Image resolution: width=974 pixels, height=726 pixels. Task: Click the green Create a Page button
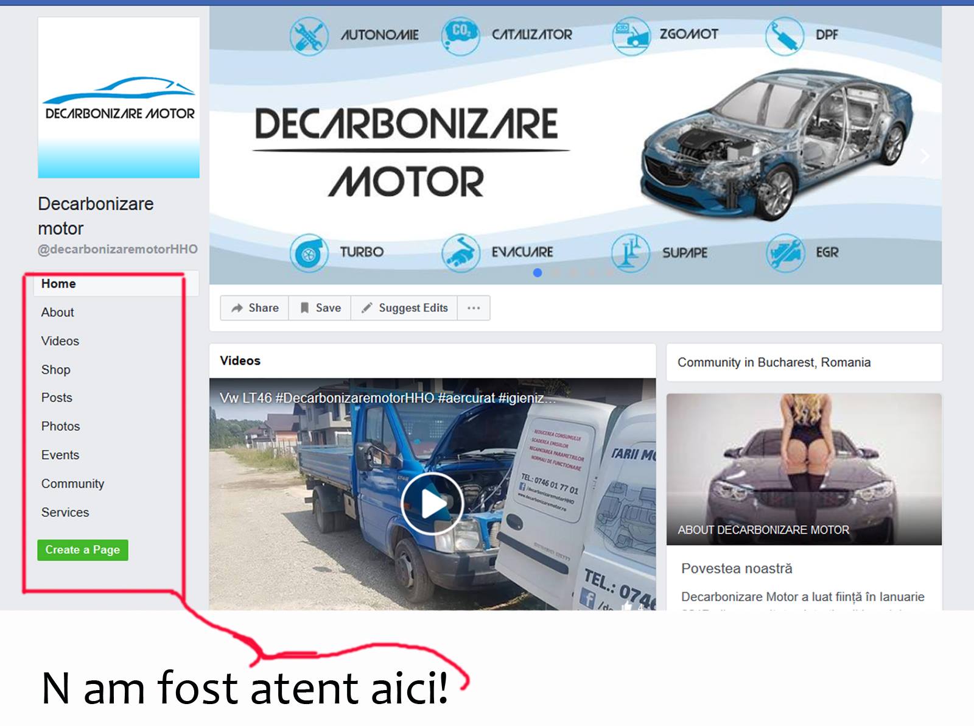coord(83,550)
